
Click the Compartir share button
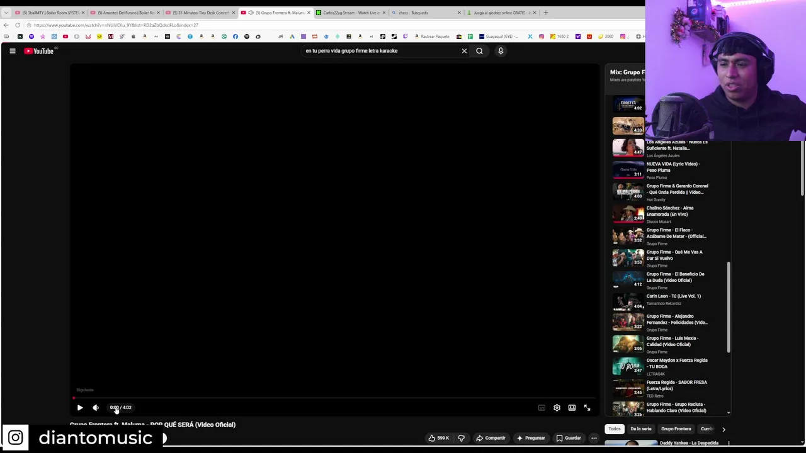[491, 438]
